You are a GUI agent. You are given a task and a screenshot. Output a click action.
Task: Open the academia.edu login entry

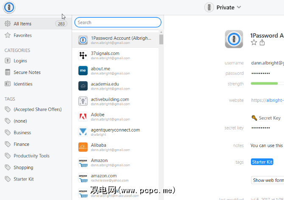click(x=115, y=86)
